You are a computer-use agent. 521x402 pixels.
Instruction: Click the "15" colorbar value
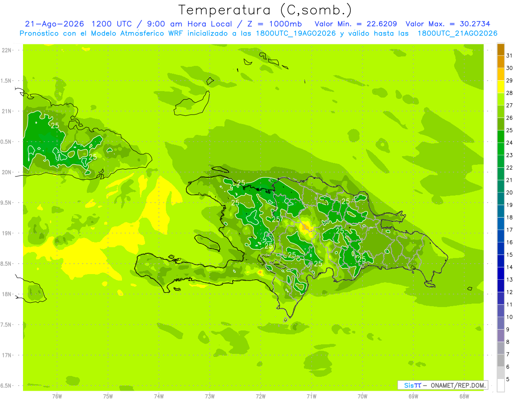pyautogui.click(x=510, y=255)
